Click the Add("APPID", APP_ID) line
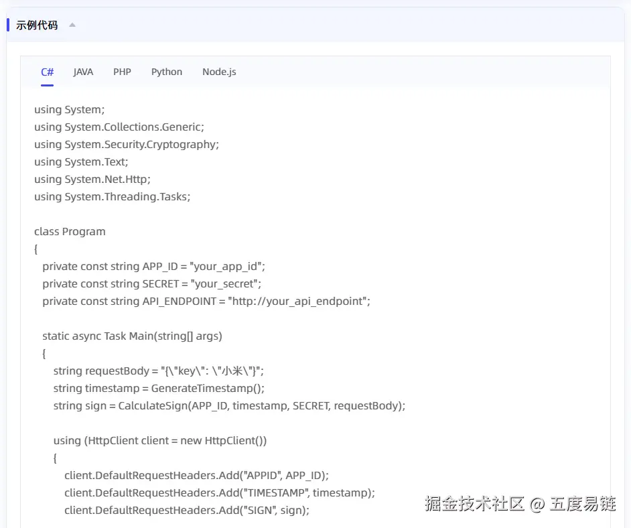This screenshot has height=528, width=631. click(196, 475)
